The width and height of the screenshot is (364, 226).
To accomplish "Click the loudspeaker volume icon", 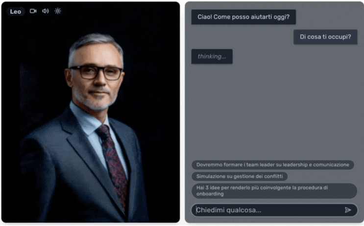I will (46, 11).
